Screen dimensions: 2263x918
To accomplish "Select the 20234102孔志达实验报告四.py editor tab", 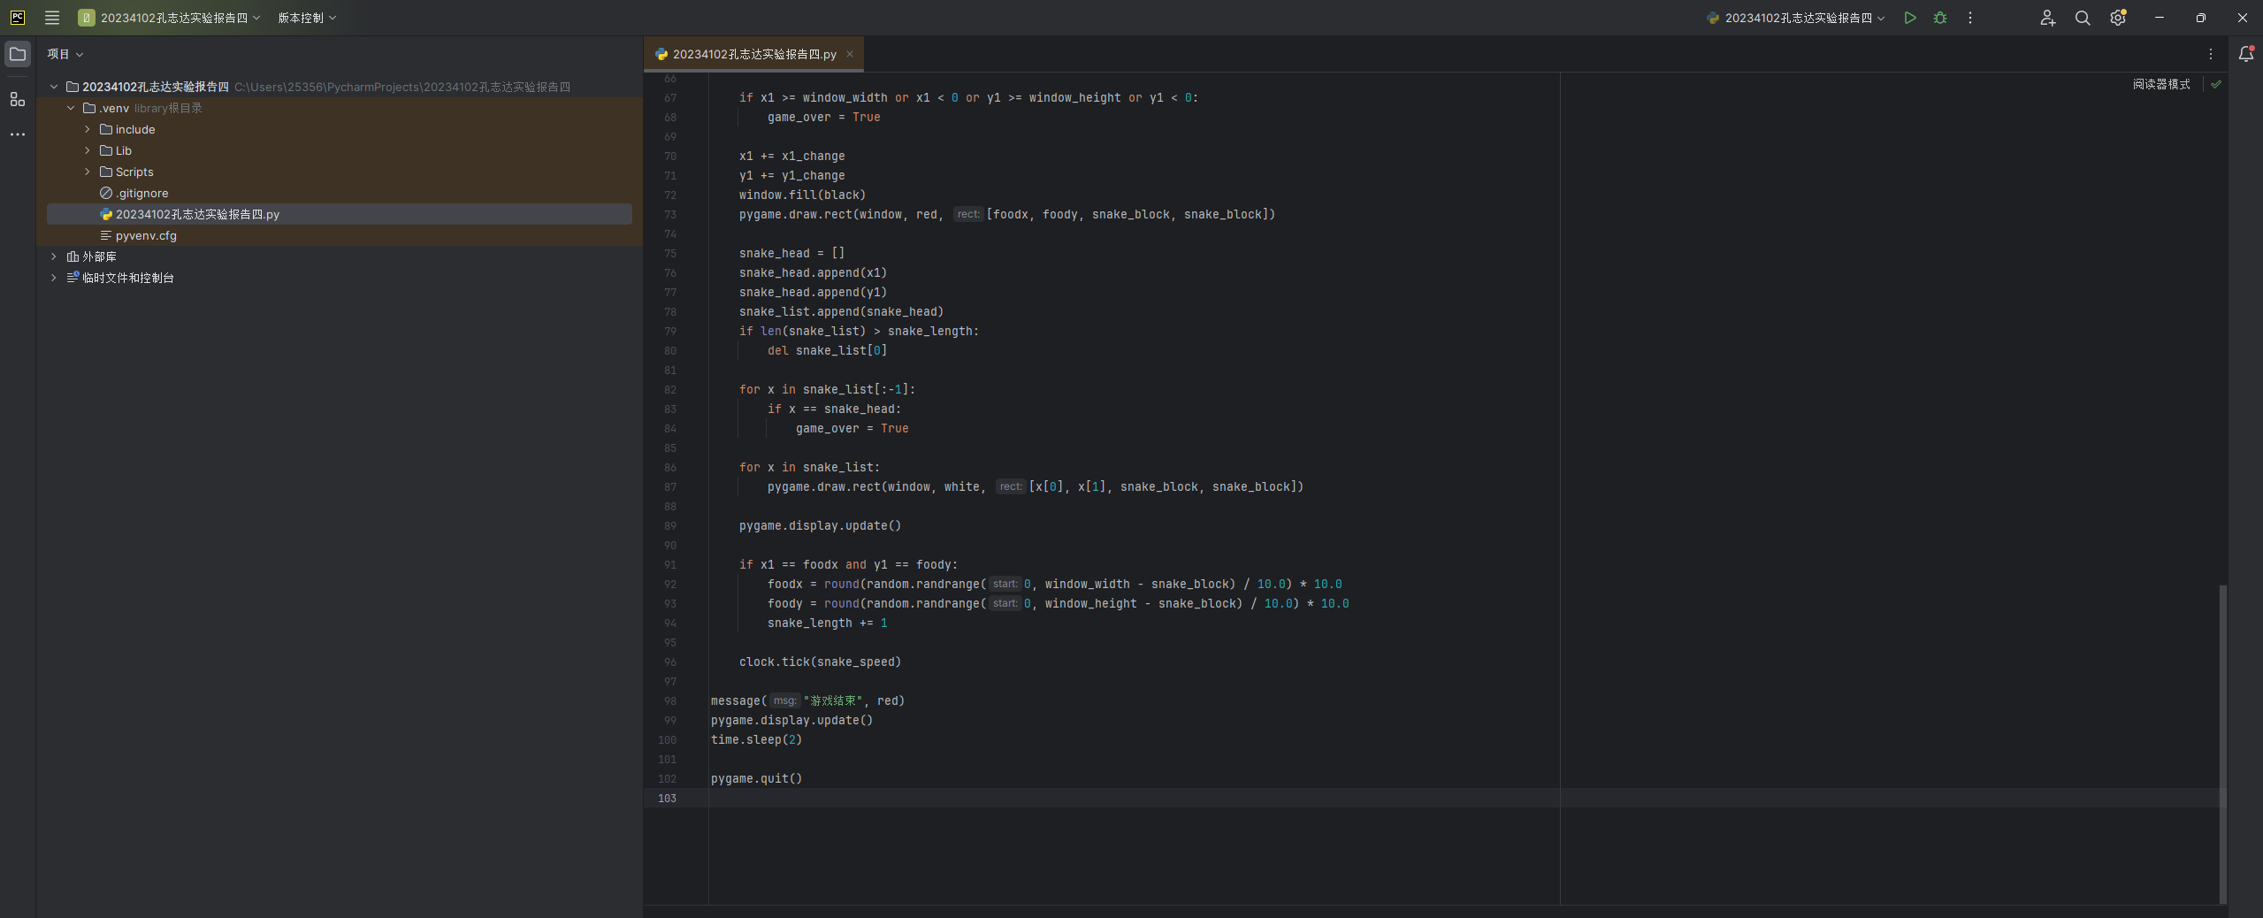I will (x=753, y=54).
